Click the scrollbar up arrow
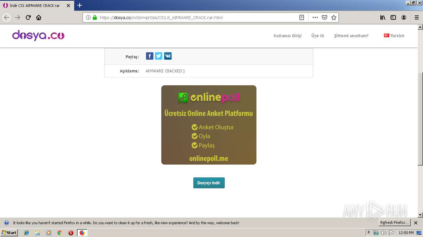This screenshot has height=237, width=423. pyautogui.click(x=420, y=27)
